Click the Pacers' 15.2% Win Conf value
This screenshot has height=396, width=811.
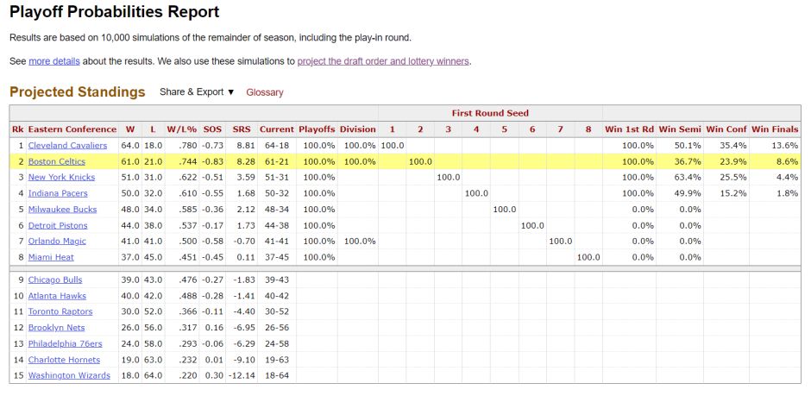[x=732, y=193]
